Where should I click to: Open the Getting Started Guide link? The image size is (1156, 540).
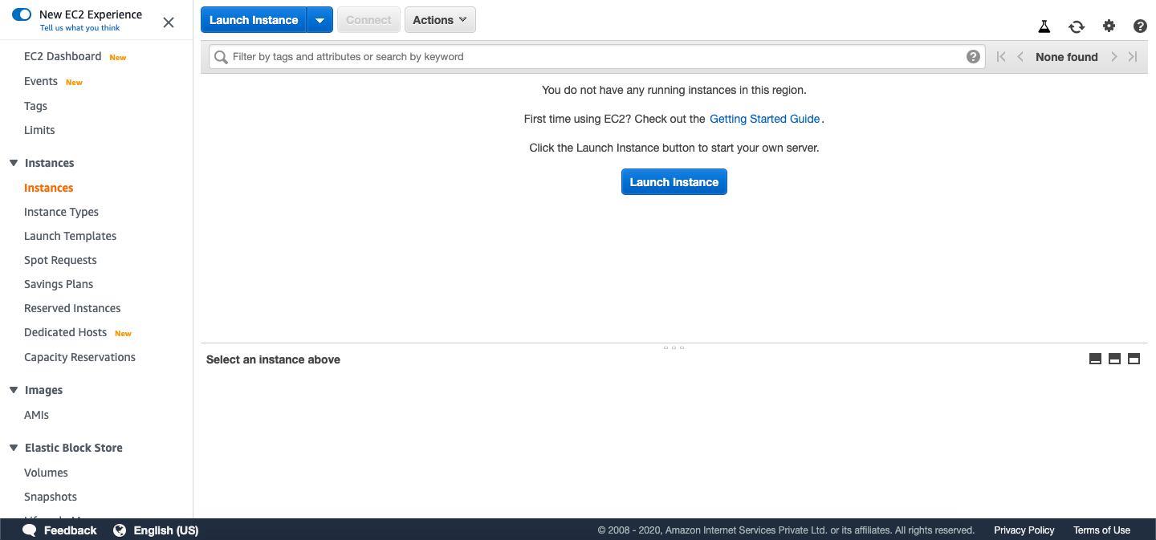[765, 119]
